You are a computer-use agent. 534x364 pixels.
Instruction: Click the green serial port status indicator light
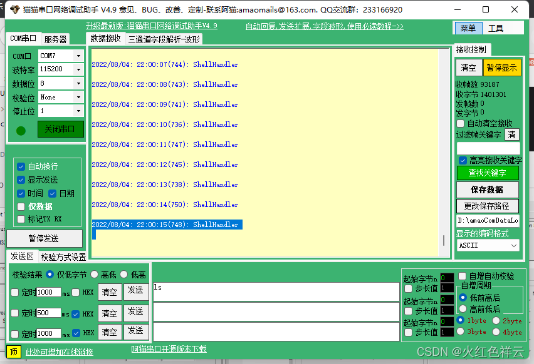click(x=20, y=131)
